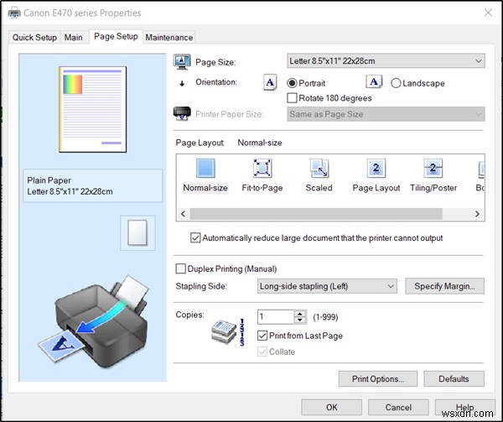Screen dimensions: 503x422
Task: Open the Stapling Side dropdown
Action: (x=327, y=286)
